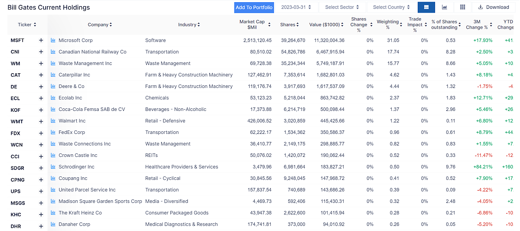
Task: Sort by Market Cap $Mil column
Action: [255, 25]
